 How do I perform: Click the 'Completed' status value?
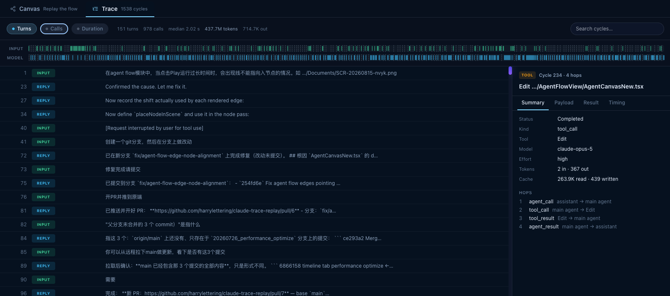(570, 119)
